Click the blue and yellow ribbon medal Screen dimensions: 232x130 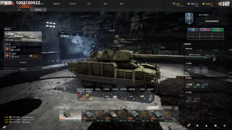click(193, 30)
